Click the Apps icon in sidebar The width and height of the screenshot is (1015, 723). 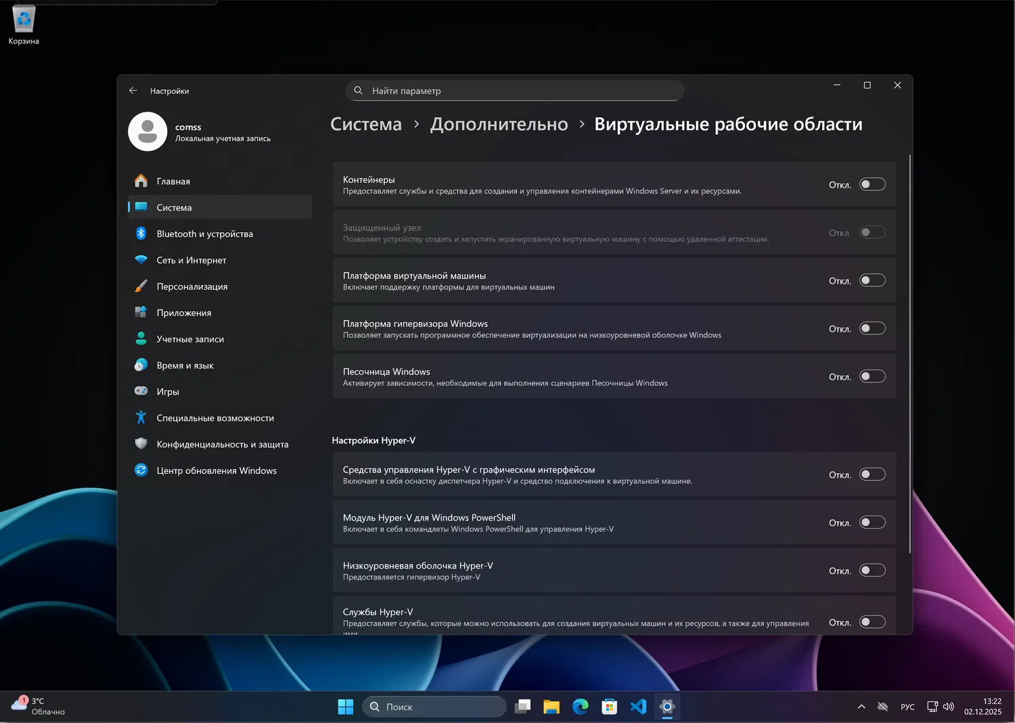coord(141,312)
